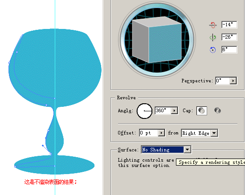Image resolution: width=245 pixels, height=195 pixels.
Task: Click the elliptical base of the glass
Action: point(54,165)
